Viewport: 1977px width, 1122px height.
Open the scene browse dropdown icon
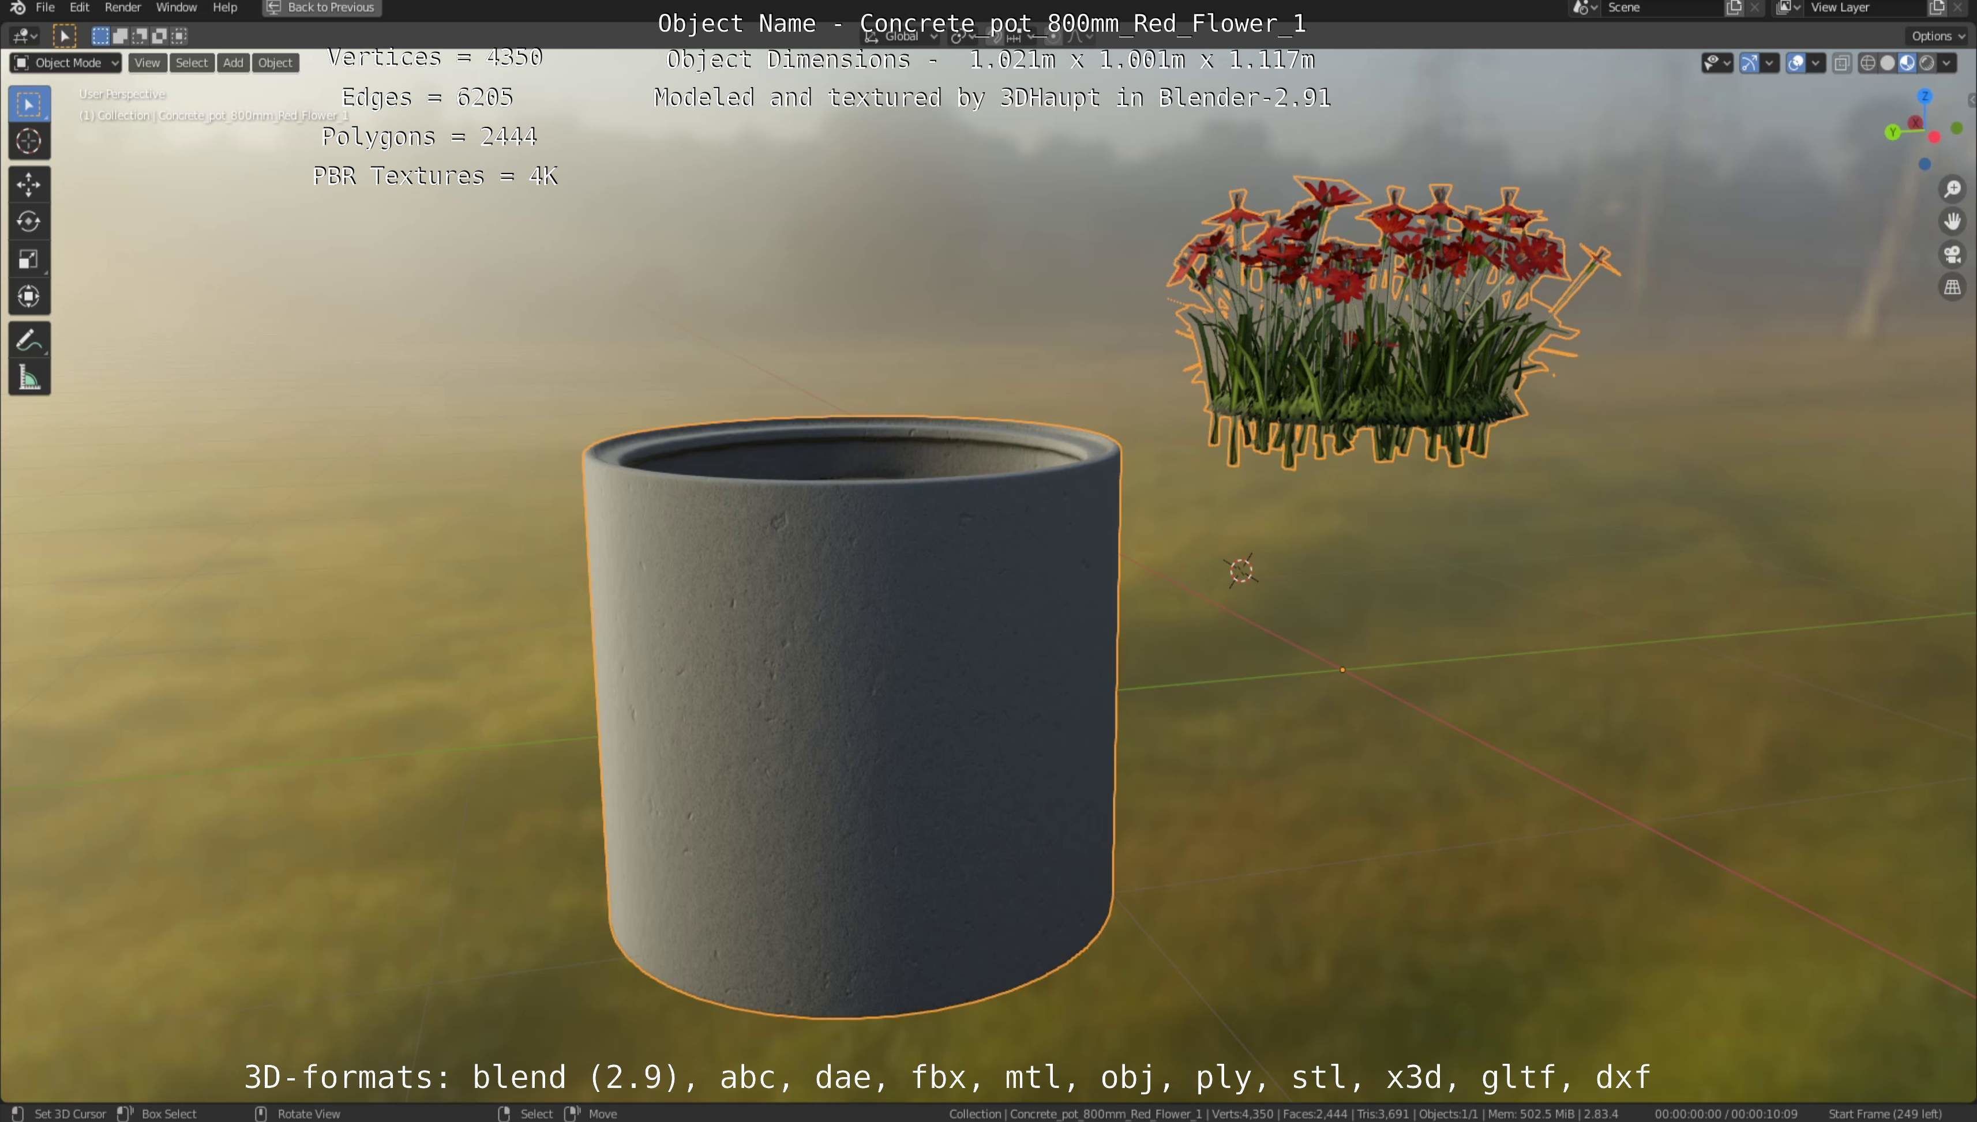1585,7
